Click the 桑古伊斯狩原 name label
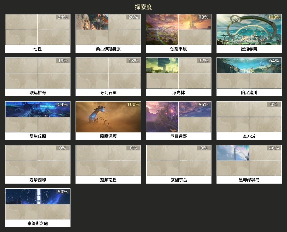 pos(108,49)
